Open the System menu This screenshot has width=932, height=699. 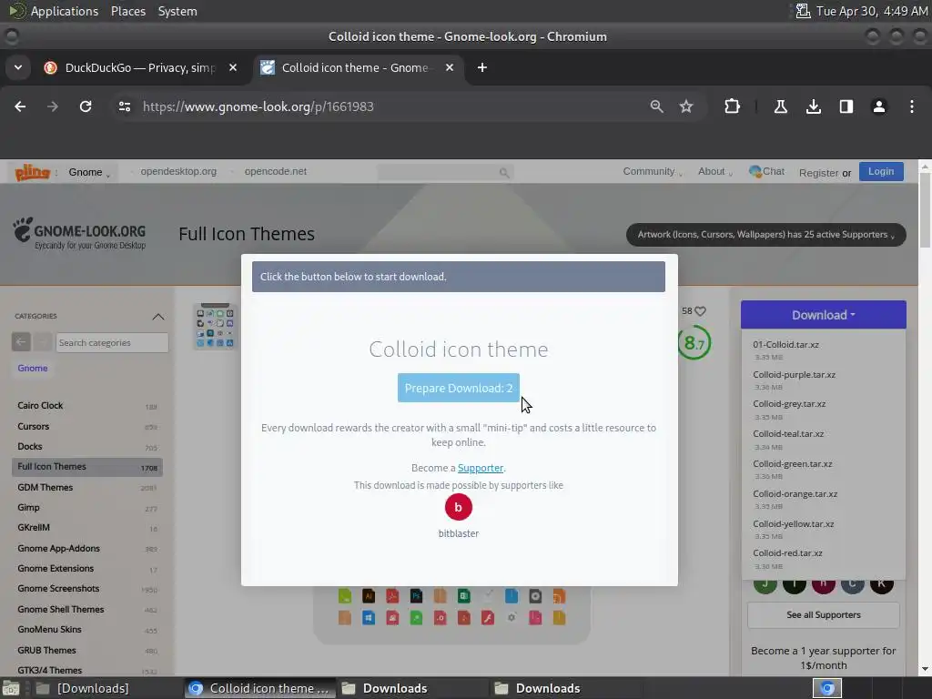coord(177,11)
